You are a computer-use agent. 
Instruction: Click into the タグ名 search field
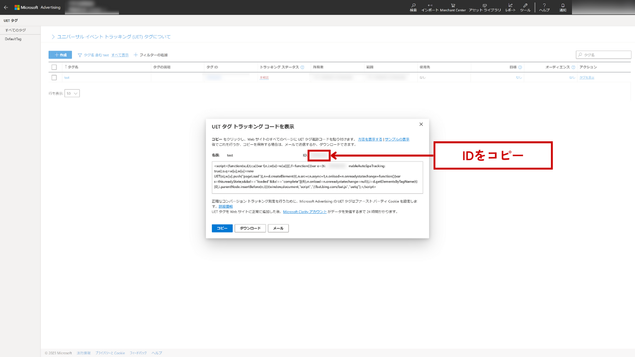point(604,55)
